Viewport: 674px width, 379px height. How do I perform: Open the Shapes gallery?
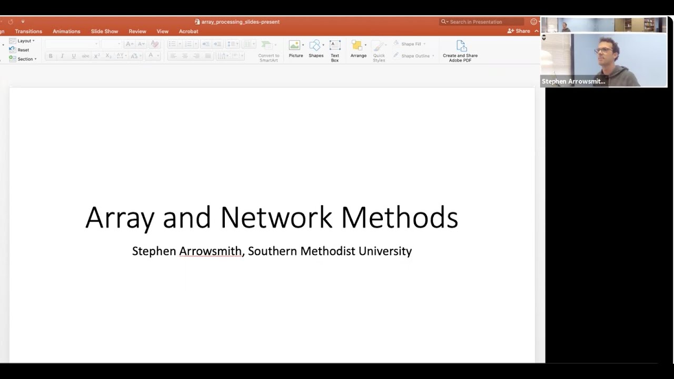(316, 49)
